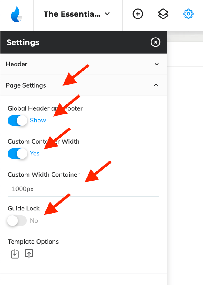Screen dimensions: 203x285
Task: Click the blue Yes label
Action: click(x=35, y=153)
